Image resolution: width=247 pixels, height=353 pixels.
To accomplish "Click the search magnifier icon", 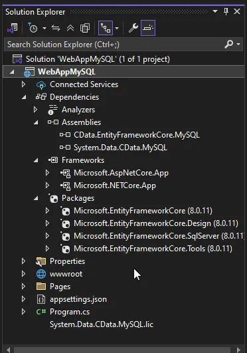I will (x=229, y=44).
